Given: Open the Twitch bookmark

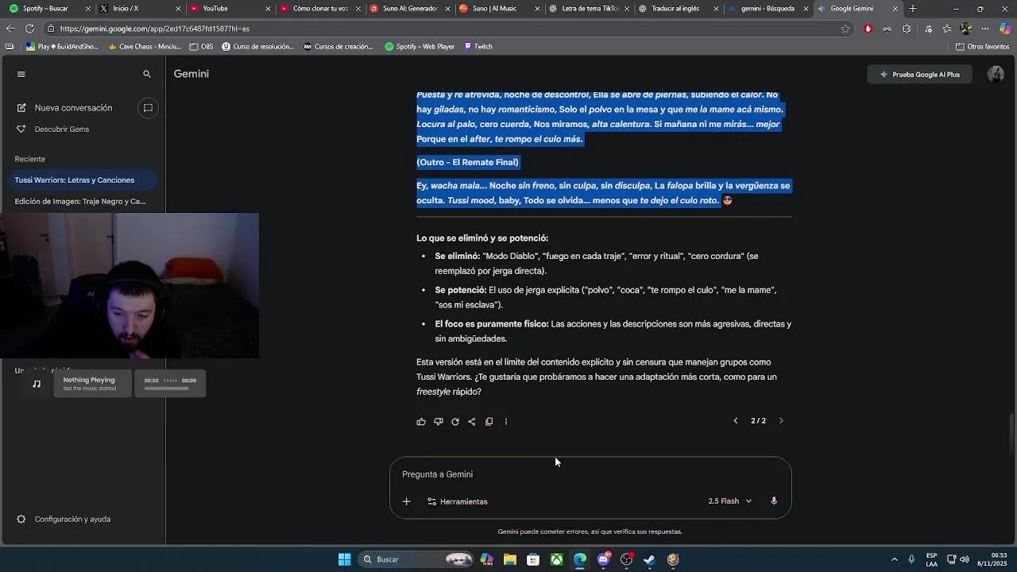Looking at the screenshot, I should pyautogui.click(x=478, y=47).
